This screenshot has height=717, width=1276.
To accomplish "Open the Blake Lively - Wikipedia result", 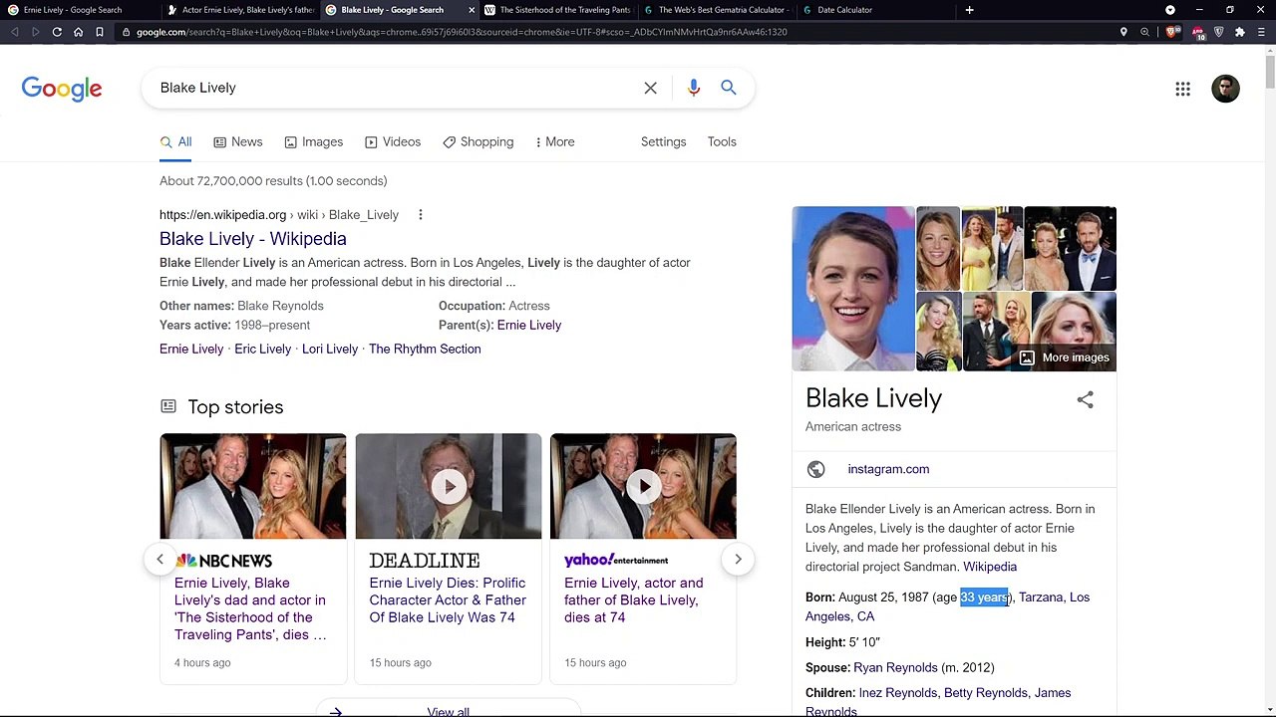I will point(253,239).
